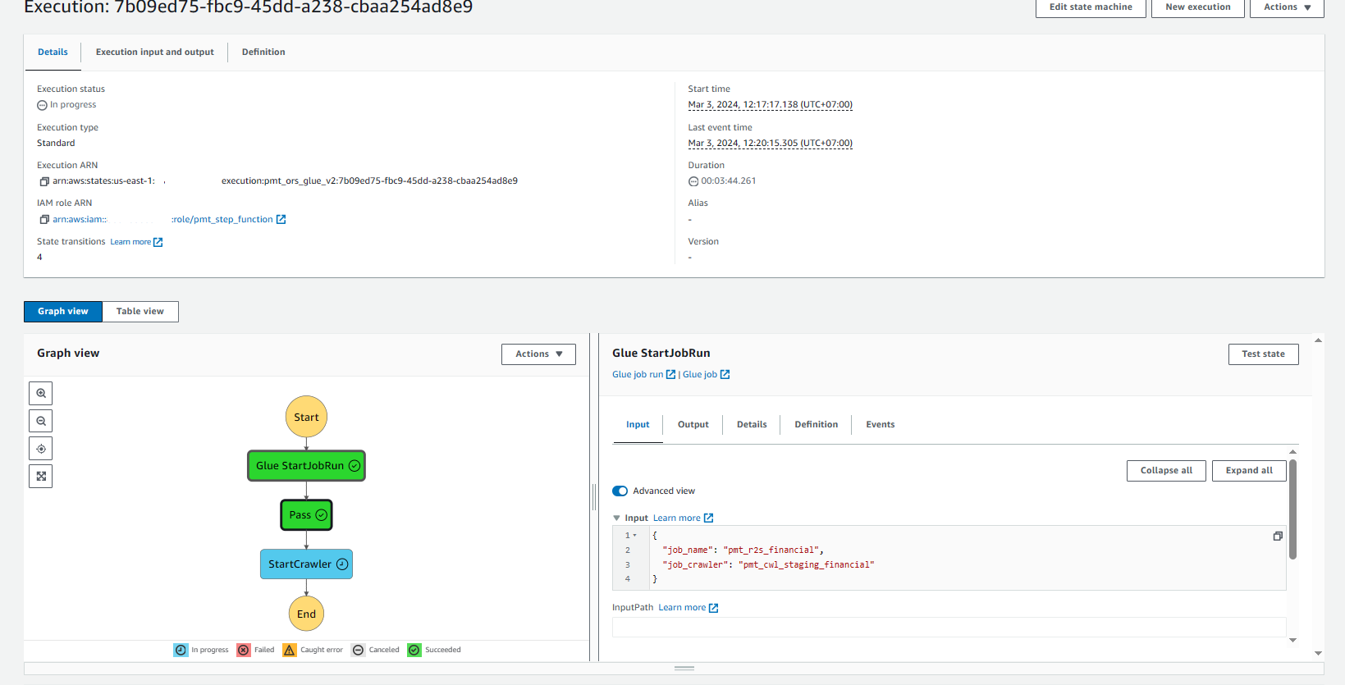This screenshot has width=1345, height=685.
Task: Click the horizontal resize handle at bottom
Action: pyautogui.click(x=684, y=669)
